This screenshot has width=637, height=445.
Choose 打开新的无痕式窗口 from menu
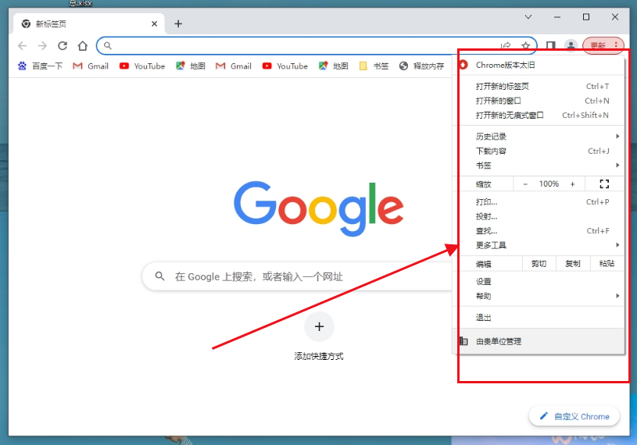pos(538,116)
